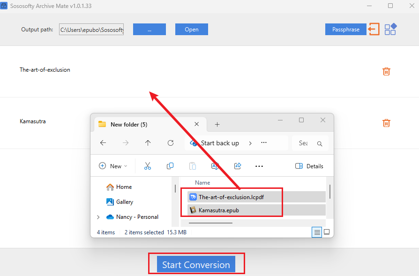
Task: Click the orange sign-in arrow icon
Action: [x=374, y=29]
